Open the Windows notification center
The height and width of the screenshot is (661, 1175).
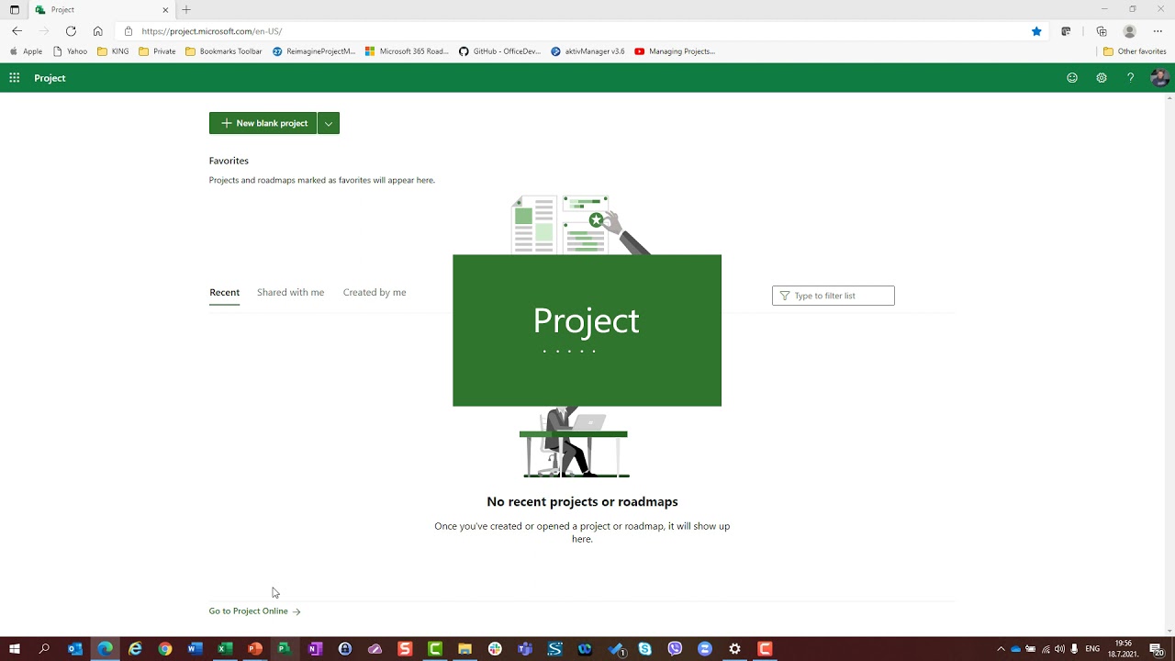[1156, 649]
